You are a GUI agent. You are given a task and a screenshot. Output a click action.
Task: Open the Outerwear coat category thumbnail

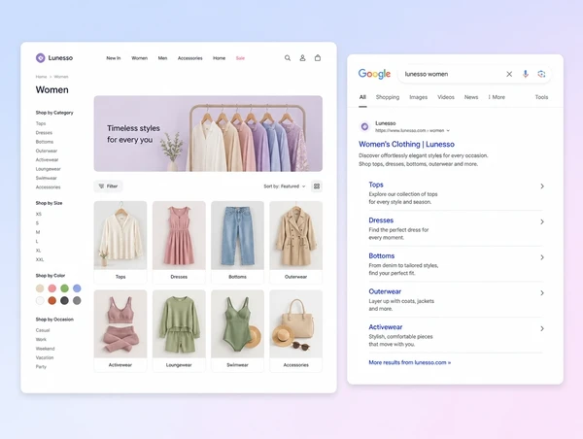(296, 235)
